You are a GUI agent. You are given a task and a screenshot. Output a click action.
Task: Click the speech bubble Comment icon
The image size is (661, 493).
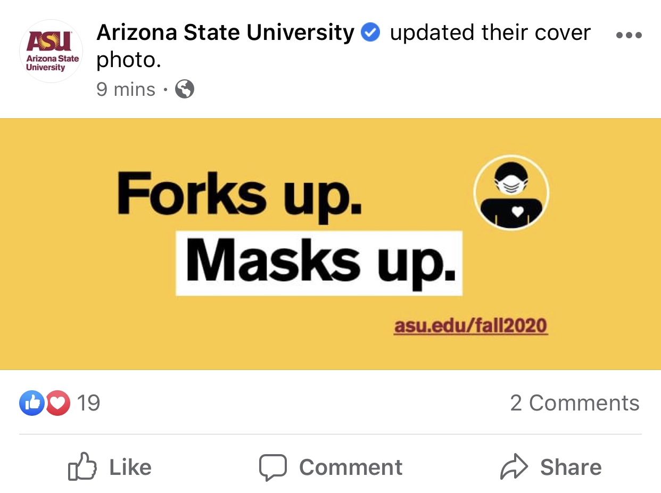272,467
